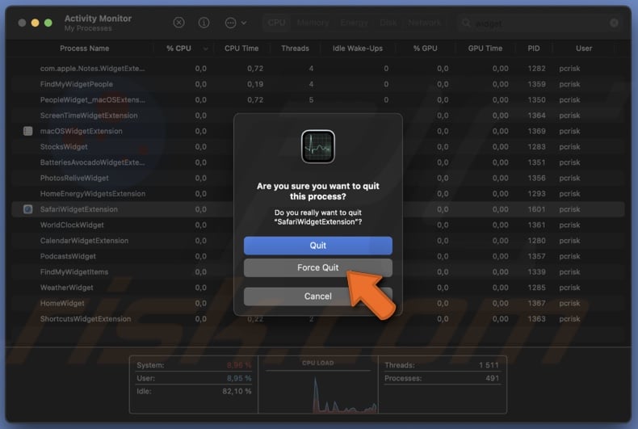This screenshot has width=638, height=429.
Task: Open the ellipsis actions menu icon
Action: 231,23
